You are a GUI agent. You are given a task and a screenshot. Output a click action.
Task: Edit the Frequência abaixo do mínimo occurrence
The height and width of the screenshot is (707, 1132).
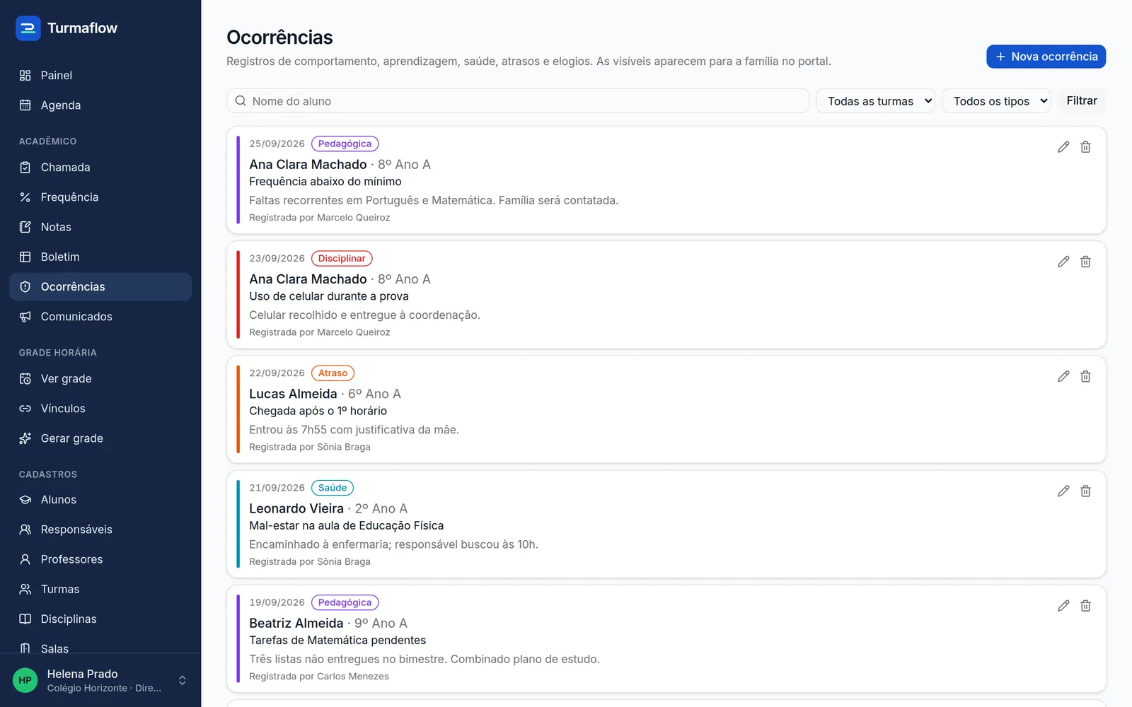click(1063, 147)
